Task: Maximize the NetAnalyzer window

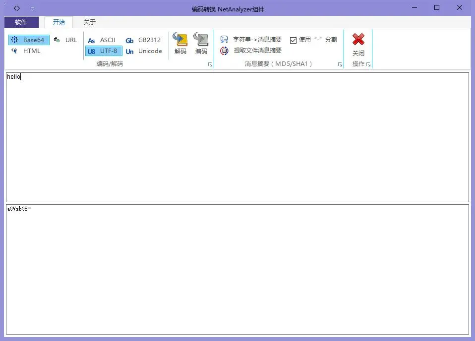Action: pyautogui.click(x=437, y=7)
